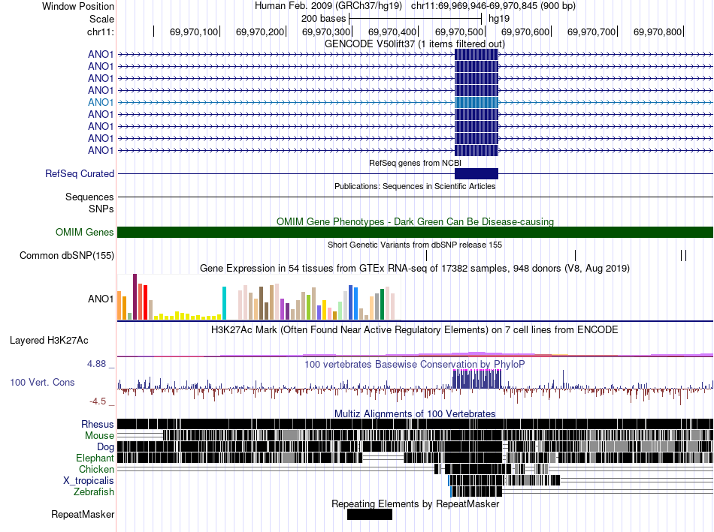Click the cyan GTEx expression bar

224,303
